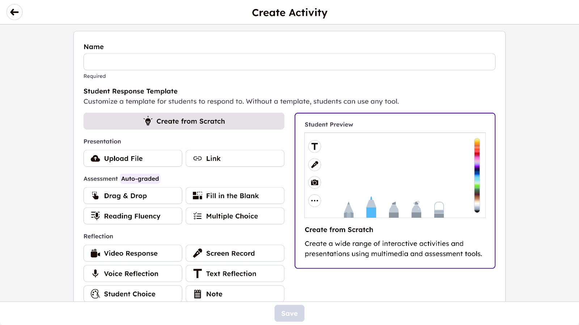Click the rainbow color slider
The width and height of the screenshot is (579, 325).
click(477, 175)
